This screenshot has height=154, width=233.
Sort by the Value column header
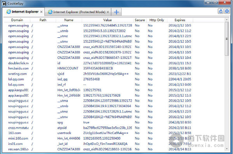coord(108,20)
